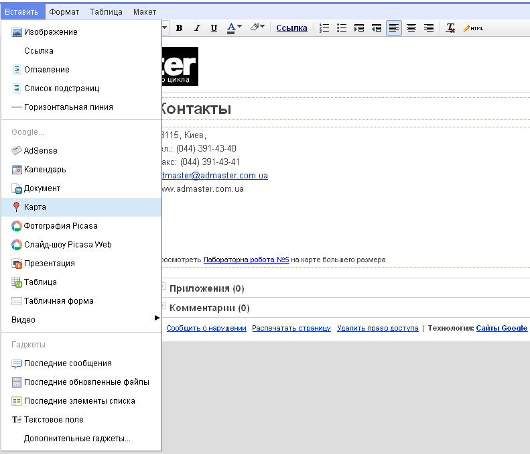Screen dimensions: 530x454
Task: Decrease indent of text
Action: coord(377,28)
